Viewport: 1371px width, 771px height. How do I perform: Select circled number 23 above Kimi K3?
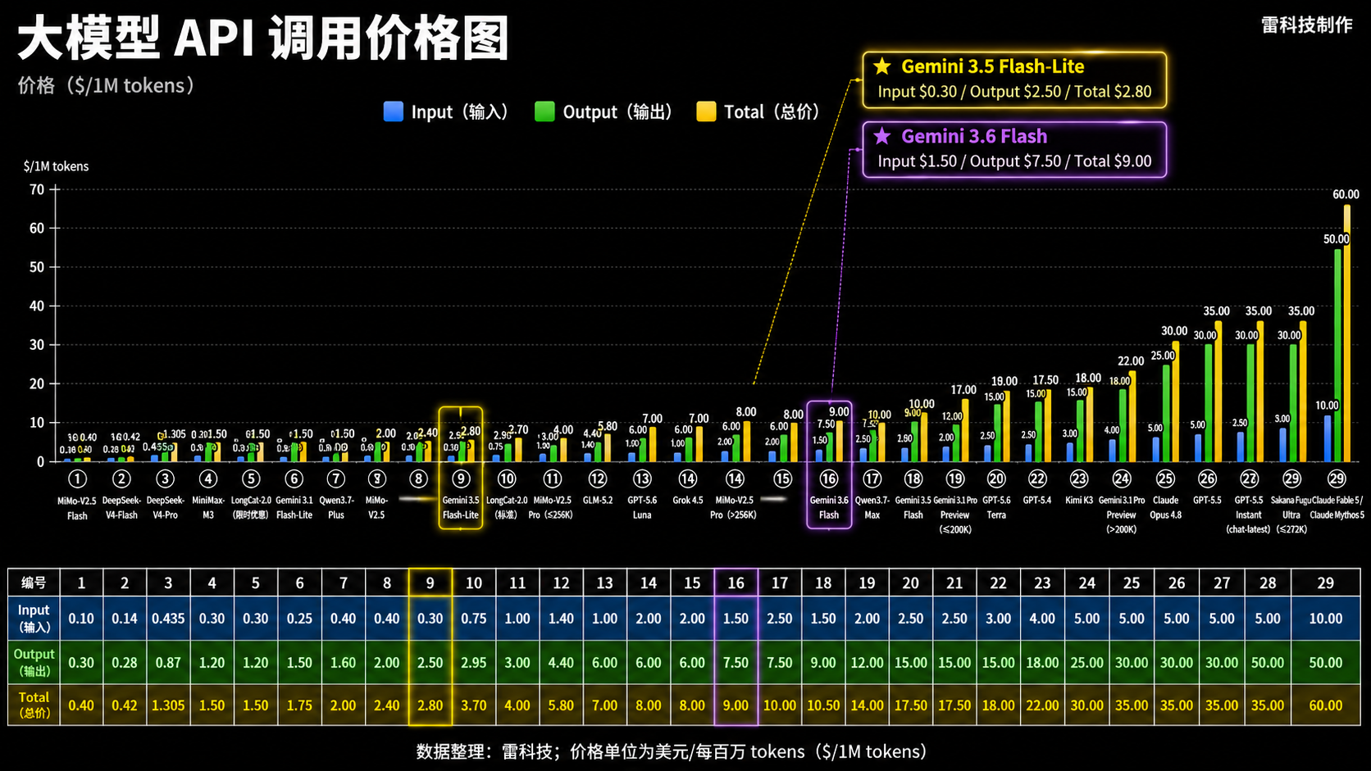tap(1079, 478)
